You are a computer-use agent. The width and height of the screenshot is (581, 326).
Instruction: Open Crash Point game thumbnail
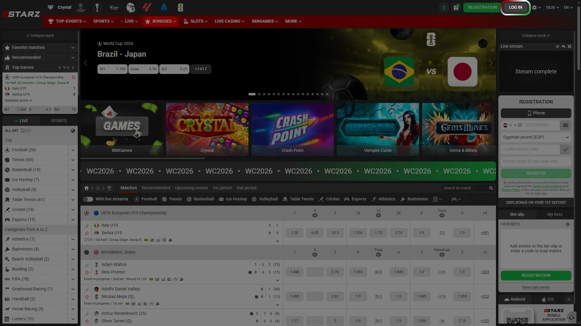click(292, 129)
